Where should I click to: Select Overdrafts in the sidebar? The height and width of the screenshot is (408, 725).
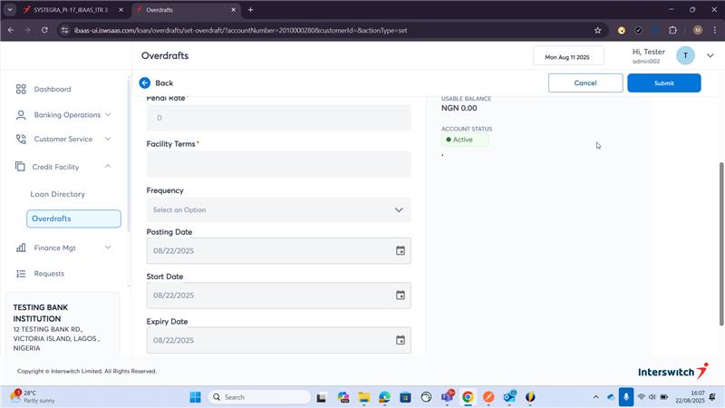[73, 219]
